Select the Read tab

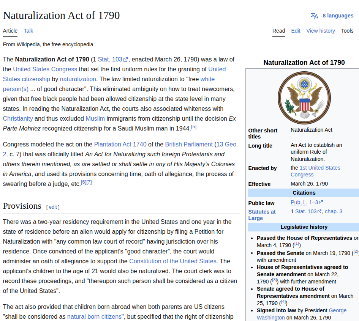[278, 31]
